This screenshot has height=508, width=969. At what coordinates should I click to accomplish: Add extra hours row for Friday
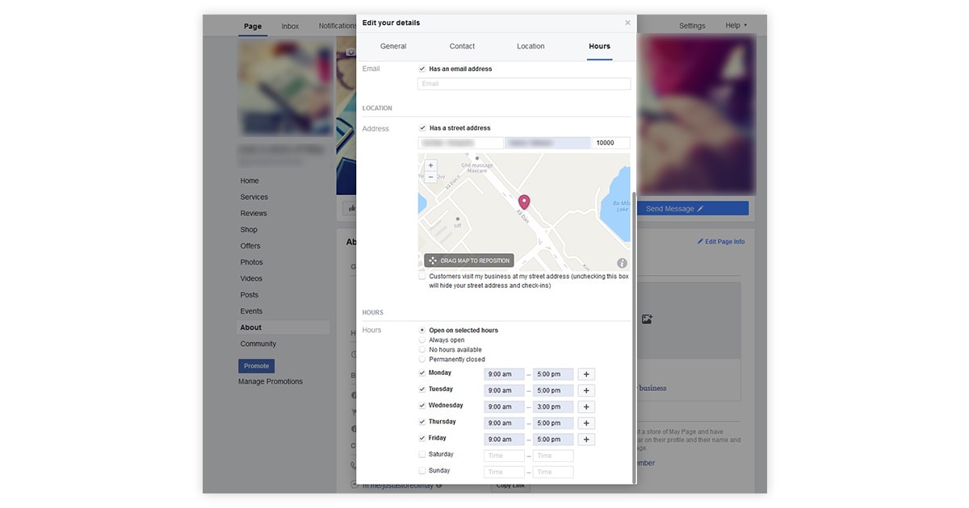[x=587, y=439]
